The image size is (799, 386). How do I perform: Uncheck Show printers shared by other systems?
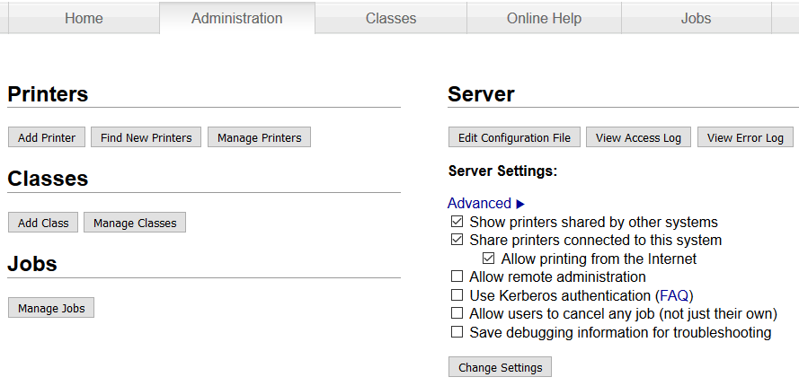[457, 222]
